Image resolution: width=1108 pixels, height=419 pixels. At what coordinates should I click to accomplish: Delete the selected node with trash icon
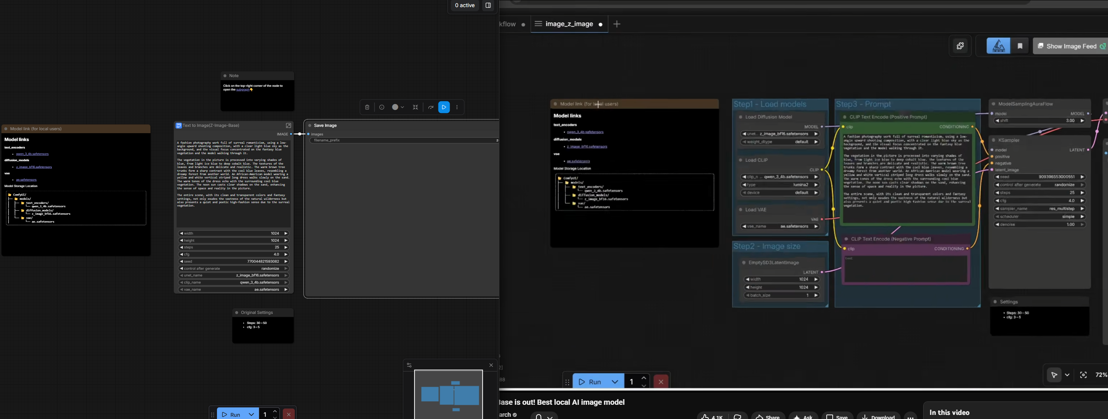[x=367, y=107]
